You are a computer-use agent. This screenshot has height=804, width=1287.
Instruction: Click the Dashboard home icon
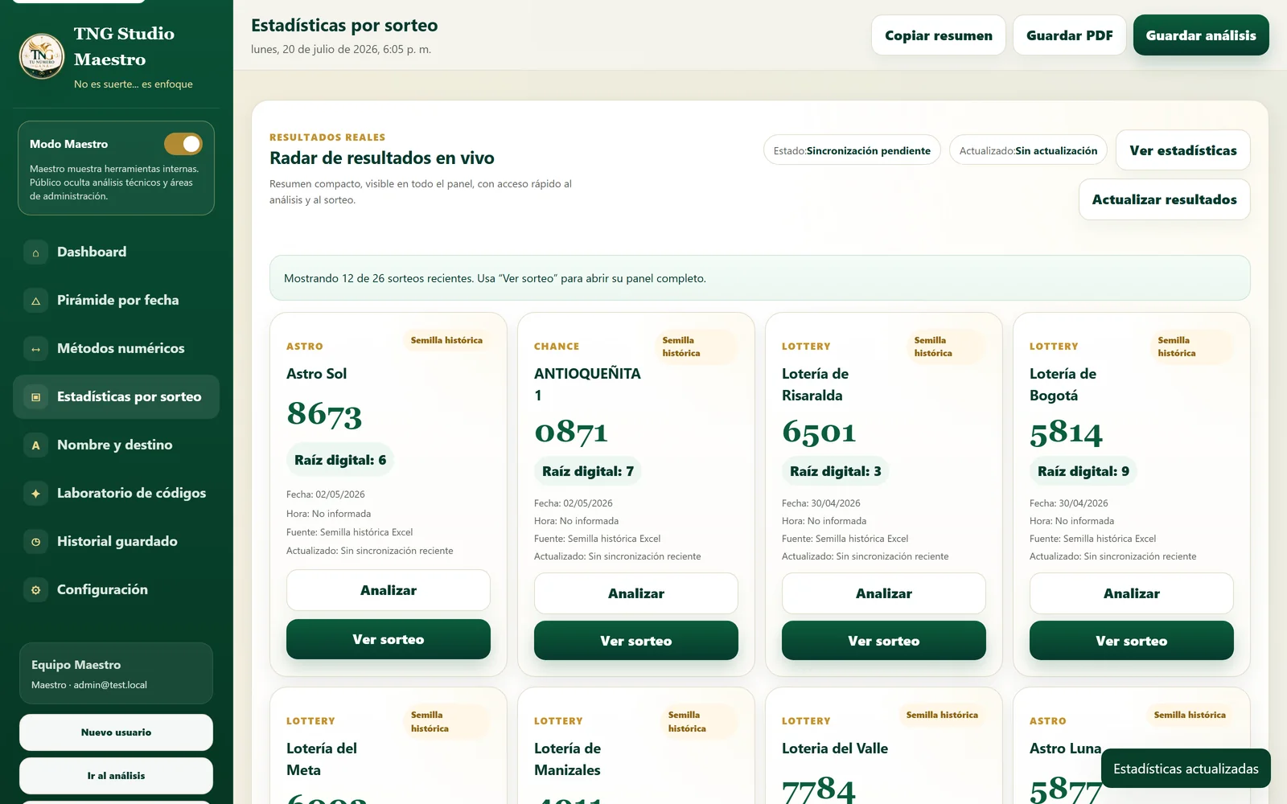(x=35, y=252)
